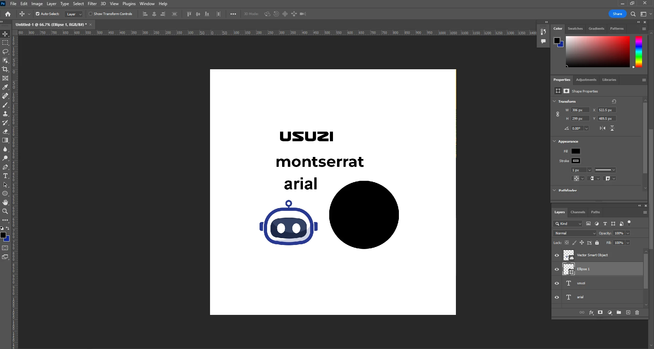Create a new layer with plus icon
654x349 pixels.
(x=628, y=312)
